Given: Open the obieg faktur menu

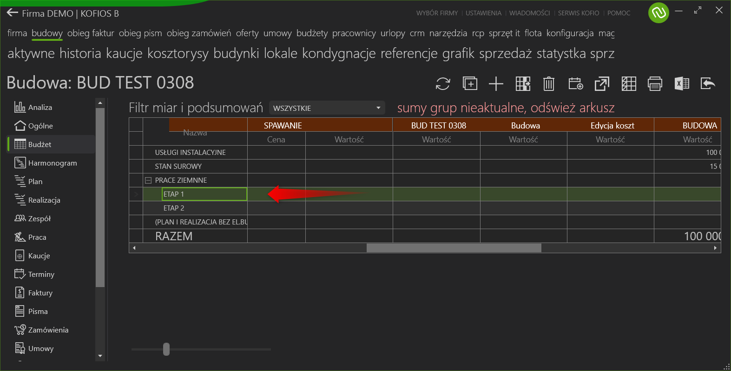Looking at the screenshot, I should pos(91,33).
